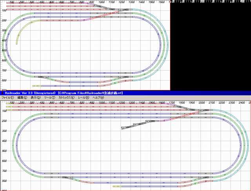
Task: Select short yellow track at bottom of upper layout
Action: click(36, 85)
